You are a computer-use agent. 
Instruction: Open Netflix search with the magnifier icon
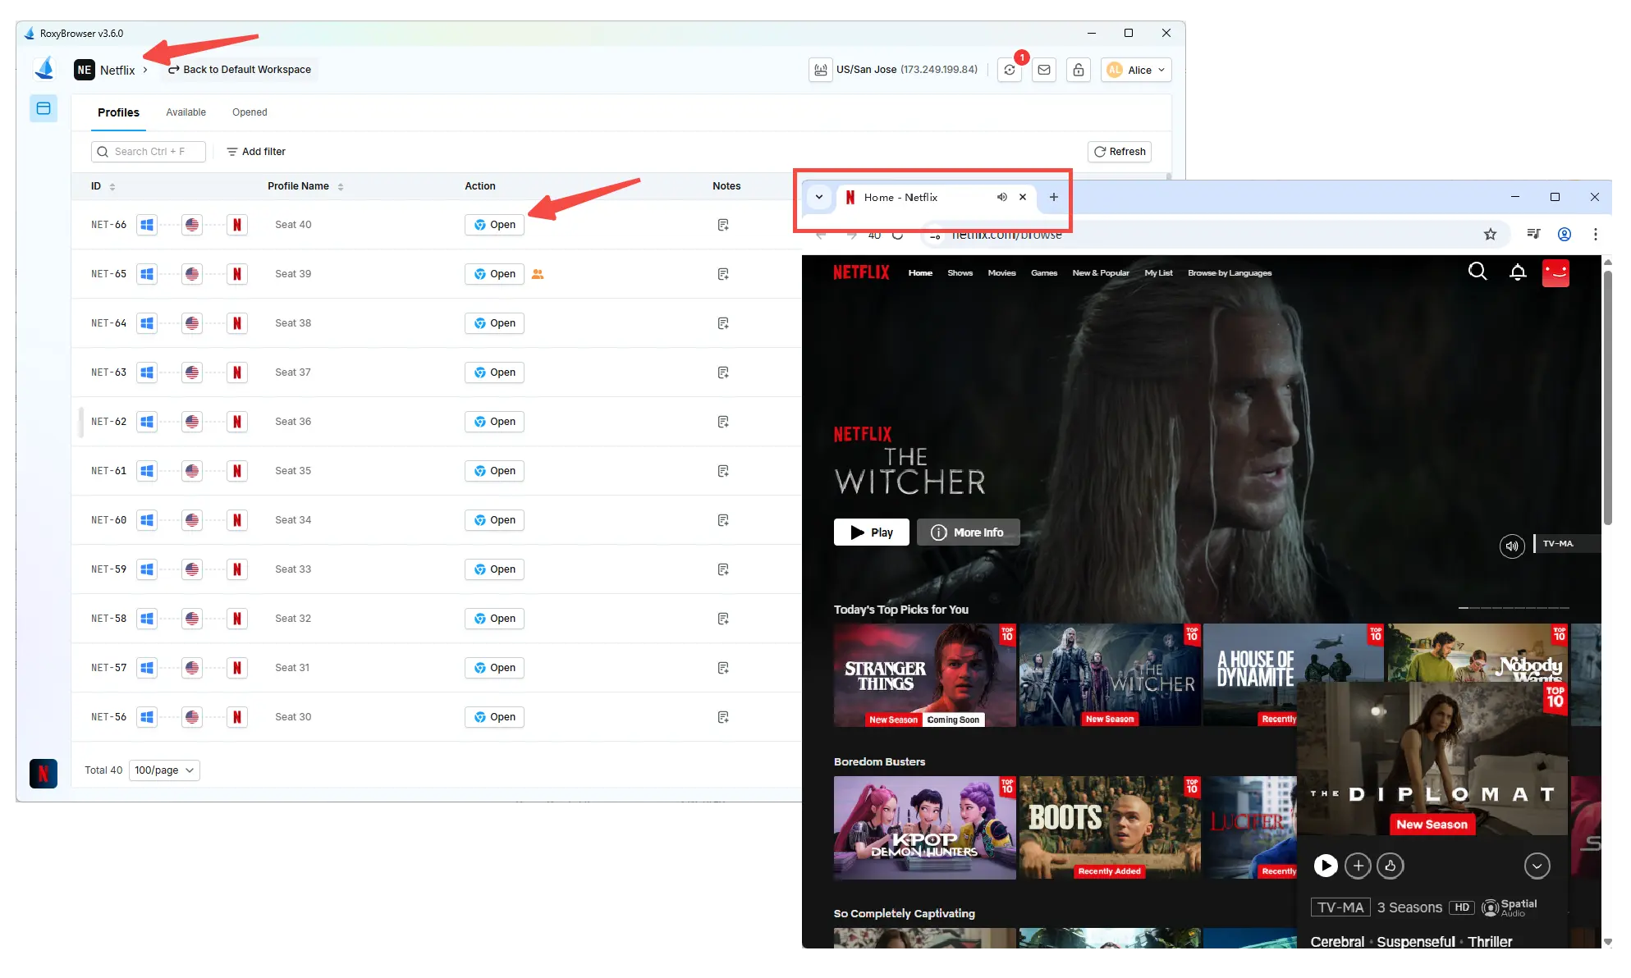pyautogui.click(x=1478, y=272)
